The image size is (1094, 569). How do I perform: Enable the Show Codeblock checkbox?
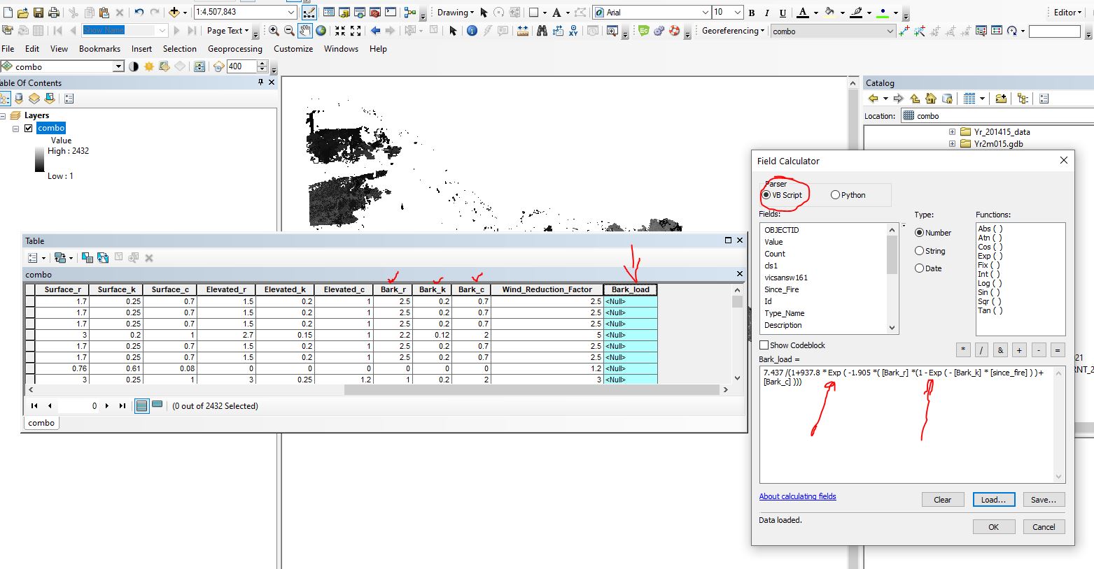(764, 345)
